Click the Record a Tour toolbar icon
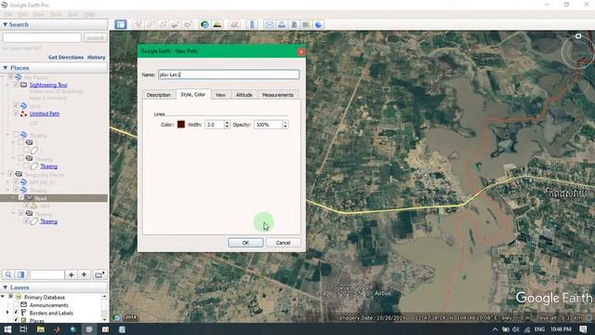Image resolution: width=595 pixels, height=335 pixels. click(x=188, y=25)
